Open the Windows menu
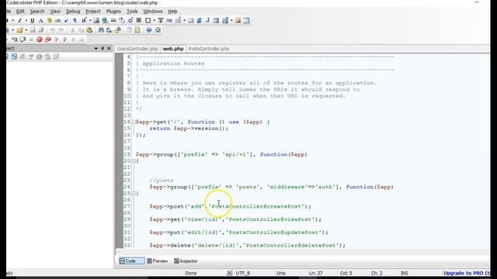The image size is (497, 279). pos(153,12)
